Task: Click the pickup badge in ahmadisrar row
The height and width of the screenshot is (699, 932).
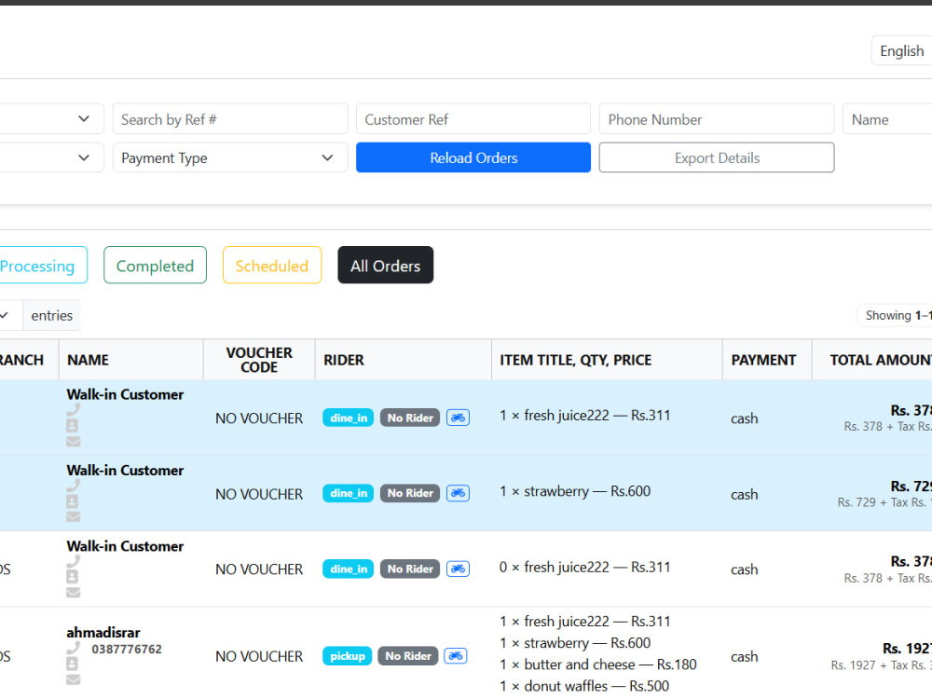Action: (x=347, y=655)
